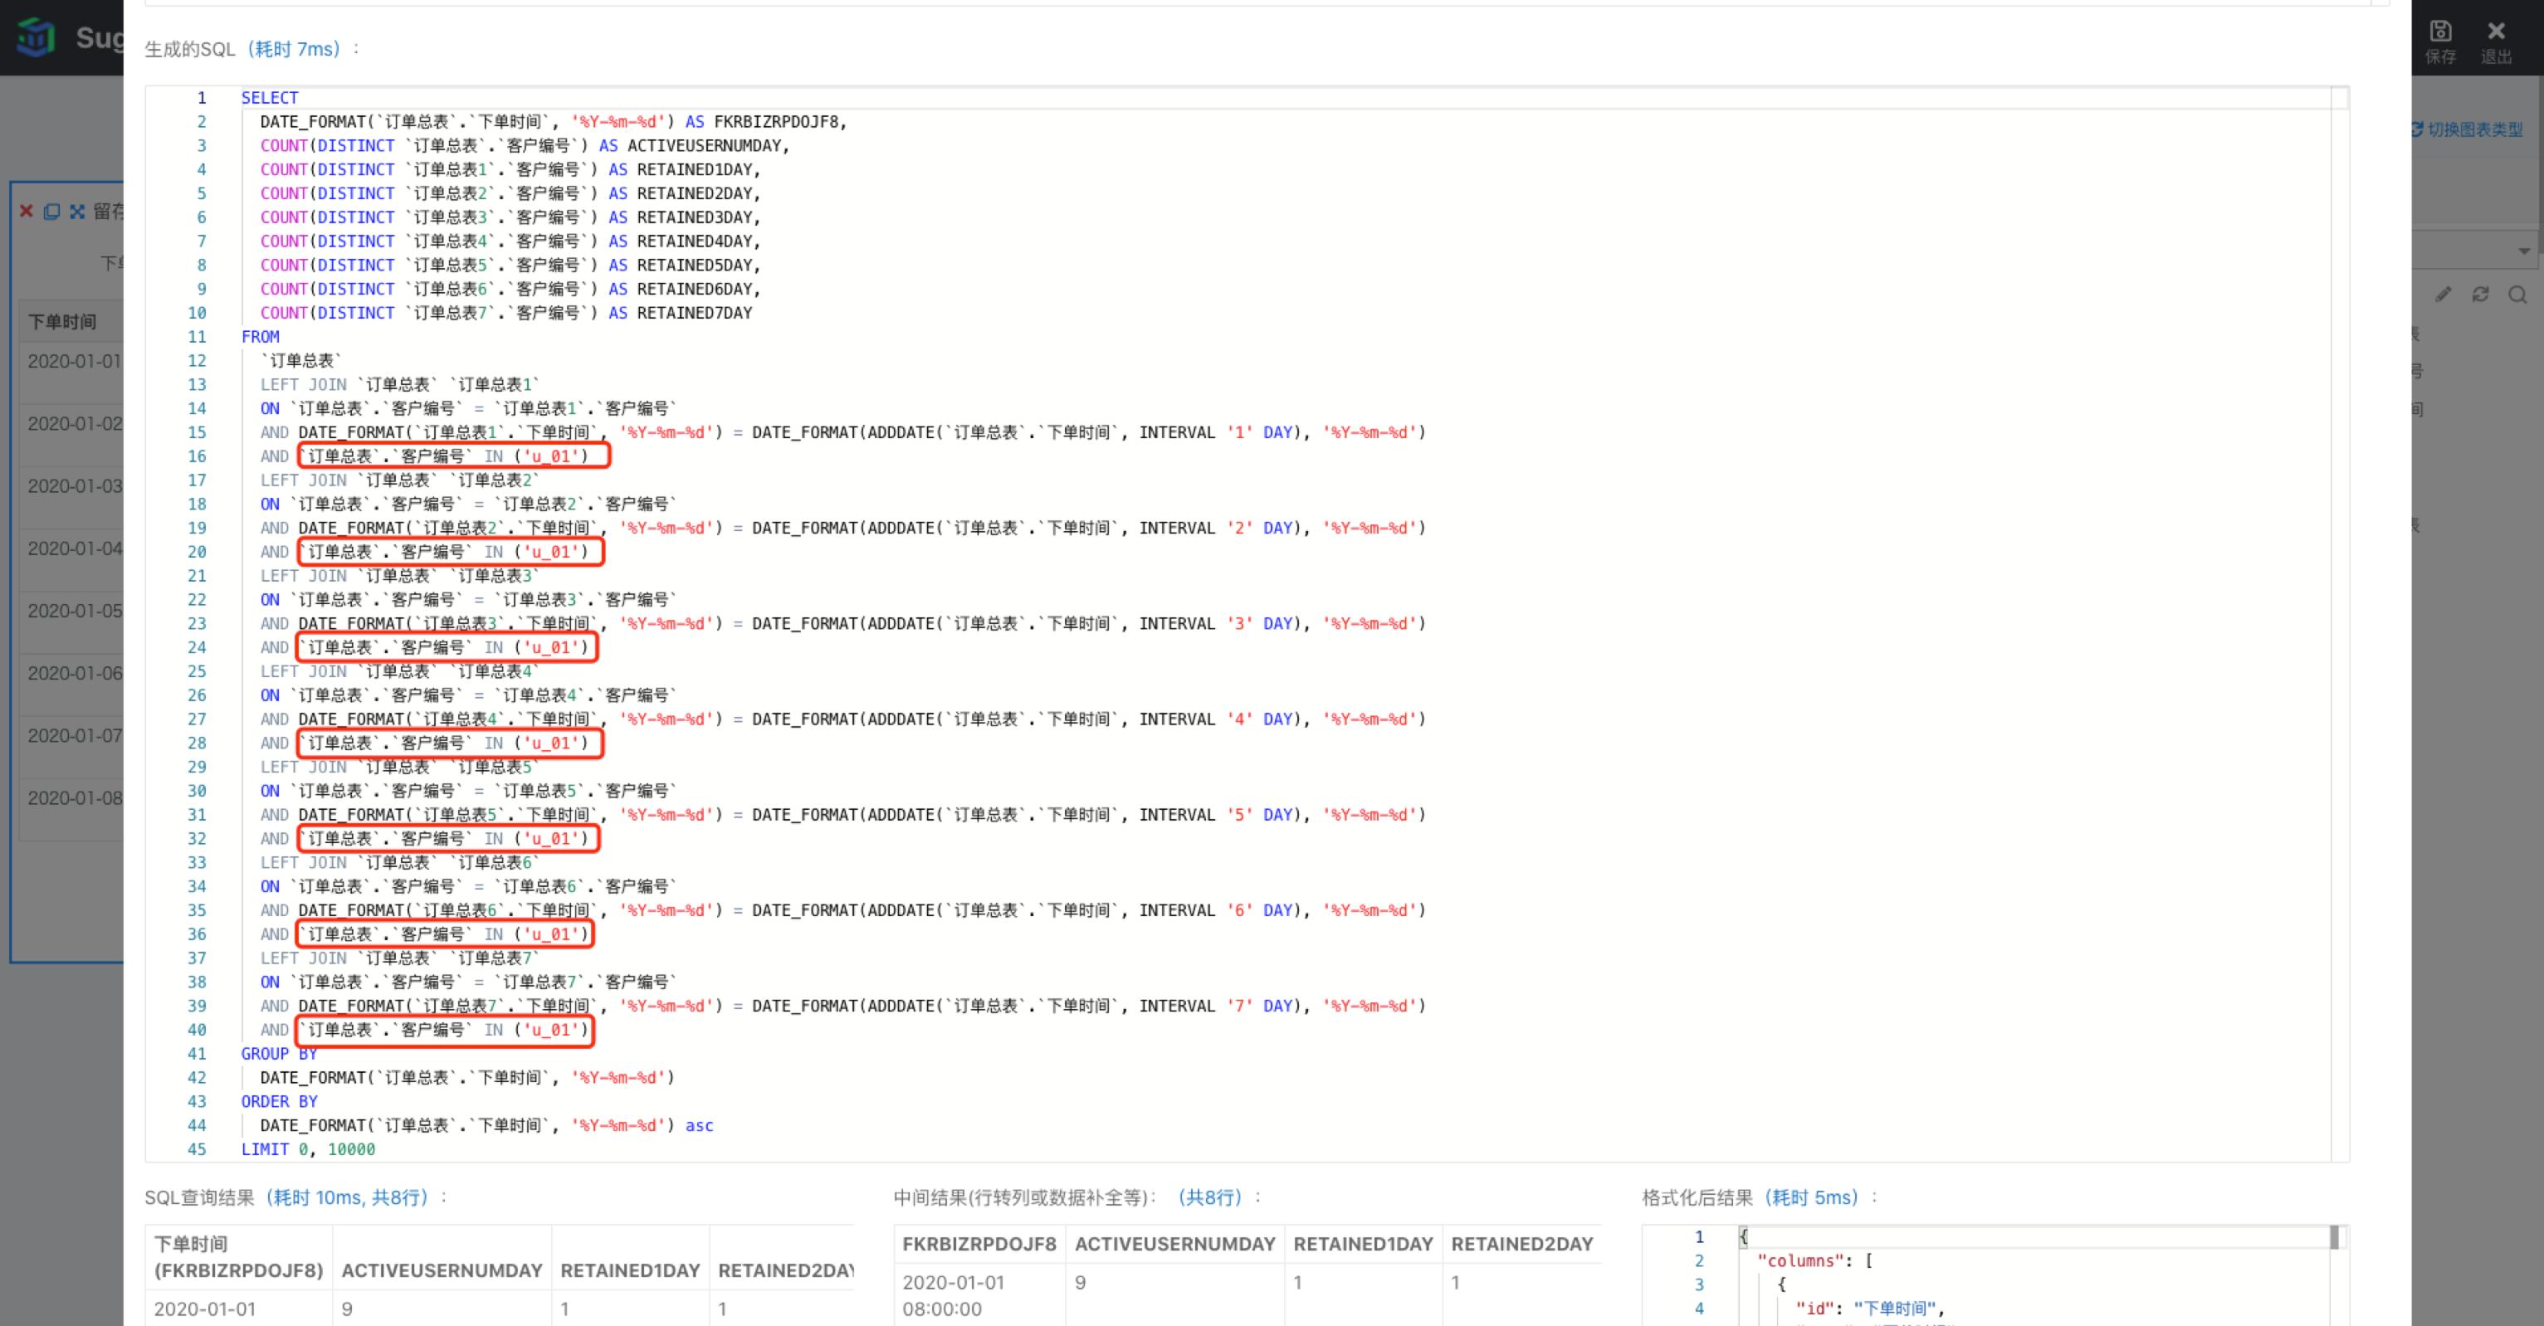Viewport: 2544px width, 1326px height.
Task: Click the GROUP BY keyword on line 41
Action: point(280,1054)
